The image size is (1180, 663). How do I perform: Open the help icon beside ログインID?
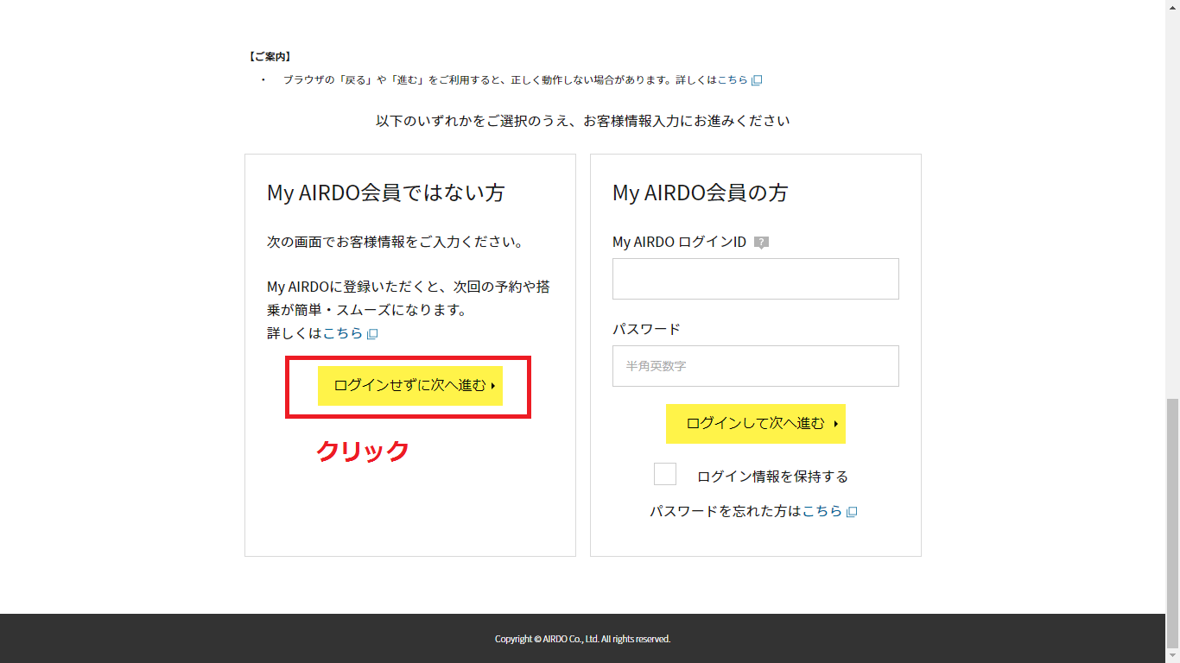pyautogui.click(x=761, y=243)
